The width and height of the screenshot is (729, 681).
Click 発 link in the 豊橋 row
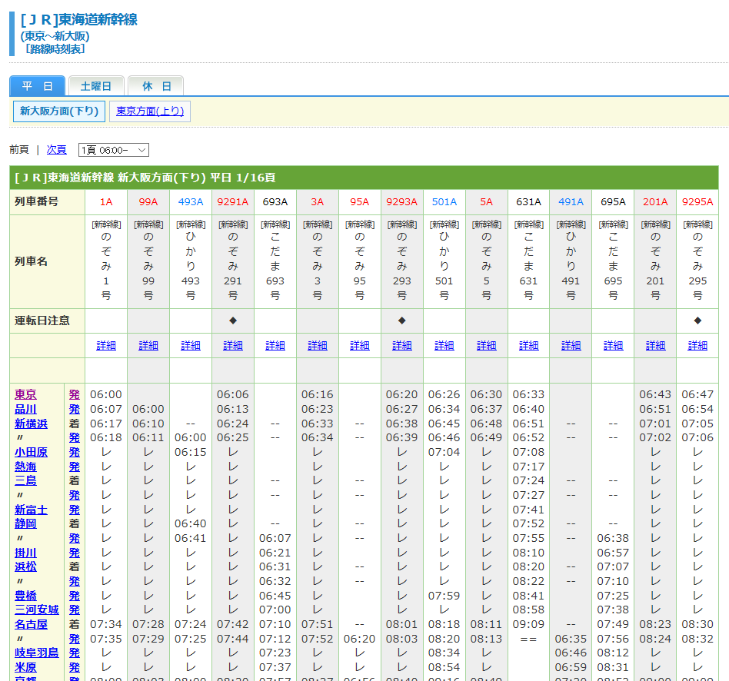click(75, 596)
